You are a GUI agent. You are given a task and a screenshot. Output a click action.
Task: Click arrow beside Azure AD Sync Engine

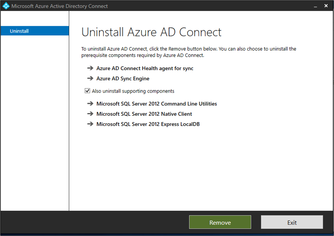click(90, 78)
